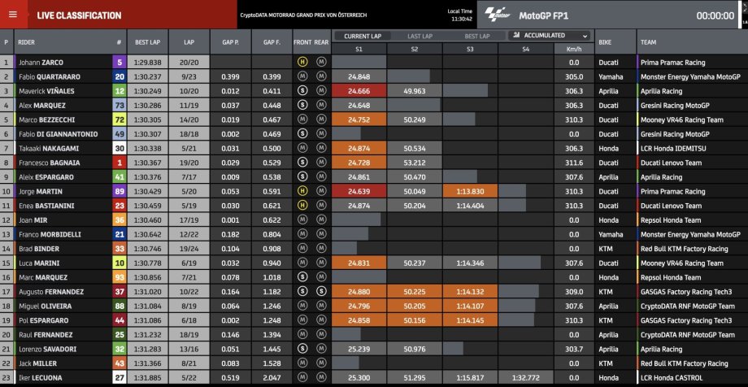Click Di Giannantonio's front tyre icon
748x387 pixels.
(302, 133)
